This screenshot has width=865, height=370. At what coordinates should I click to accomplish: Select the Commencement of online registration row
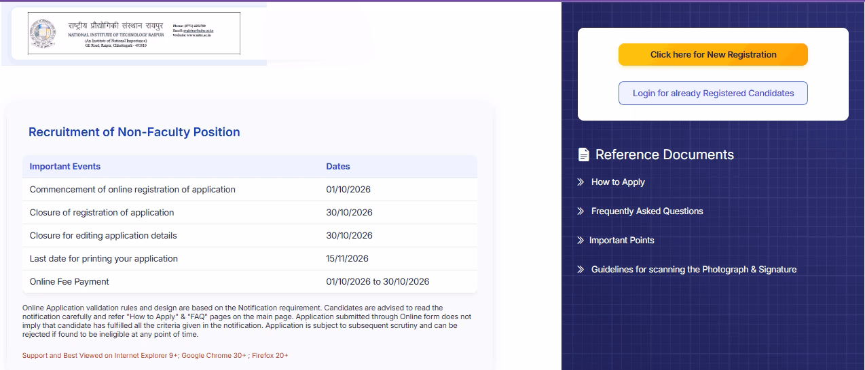(x=250, y=190)
